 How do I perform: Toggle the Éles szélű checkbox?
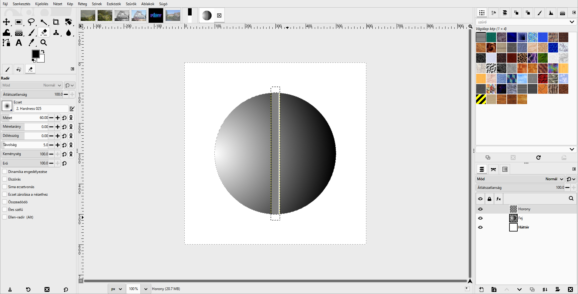point(5,209)
